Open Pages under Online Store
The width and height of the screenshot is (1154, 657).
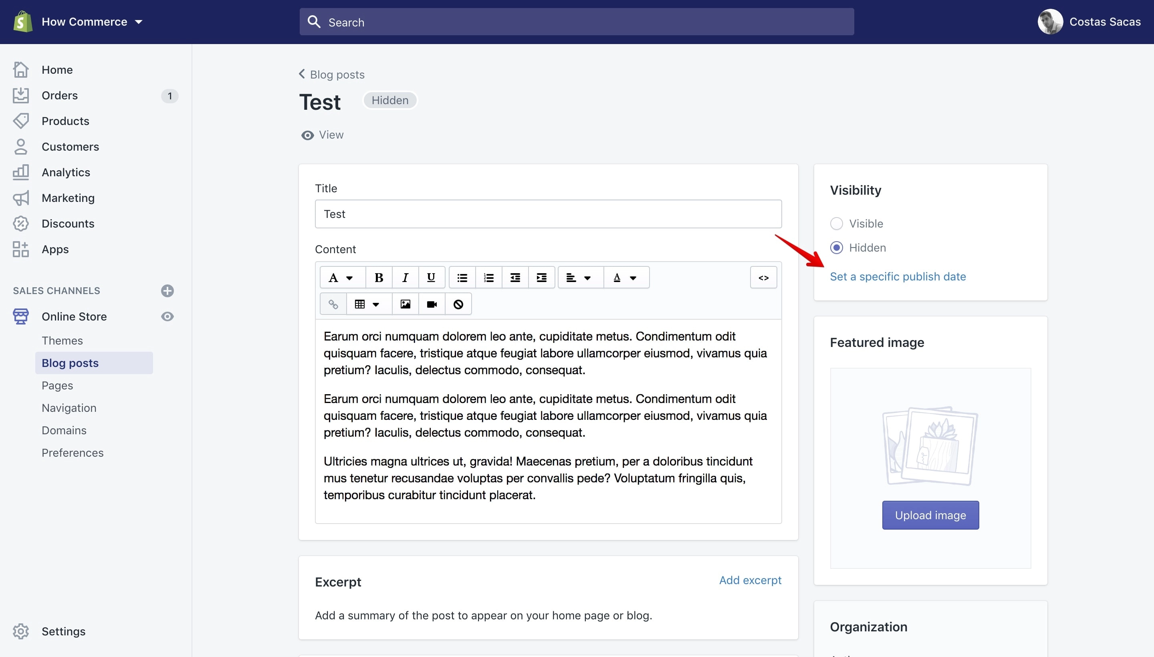pos(57,385)
